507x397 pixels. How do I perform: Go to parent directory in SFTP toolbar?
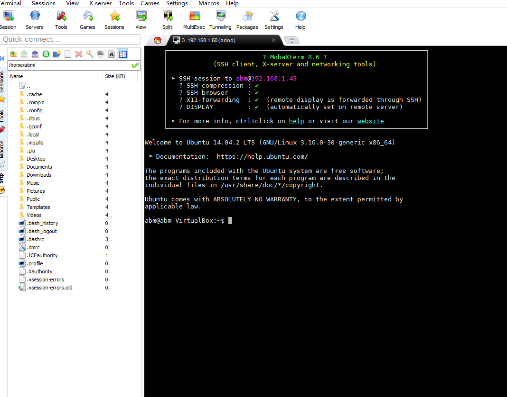point(13,54)
